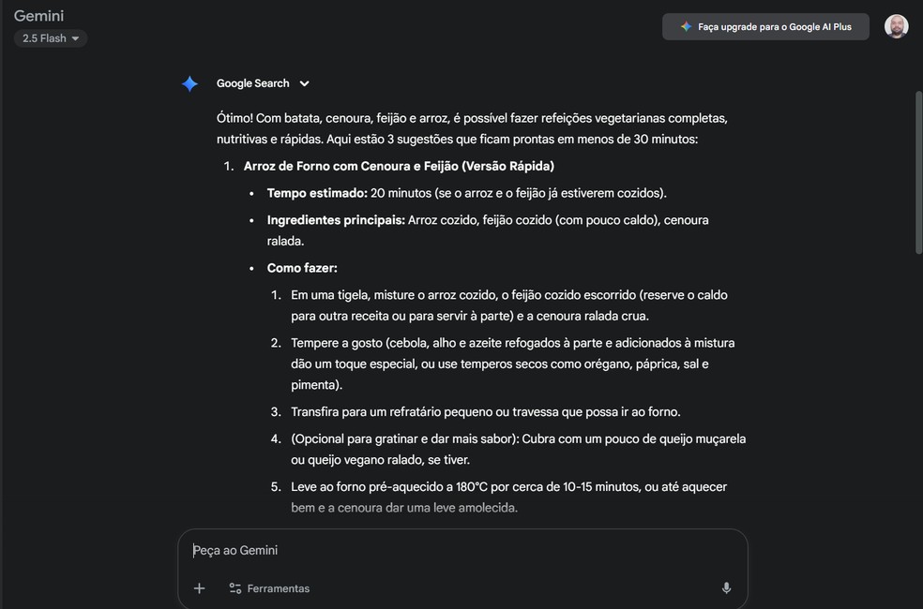Add an attachment with the plus icon

point(199,587)
